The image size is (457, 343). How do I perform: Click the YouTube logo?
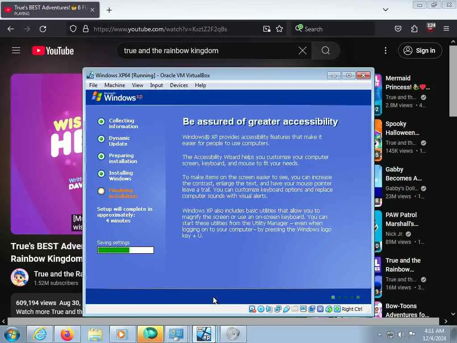pyautogui.click(x=53, y=51)
